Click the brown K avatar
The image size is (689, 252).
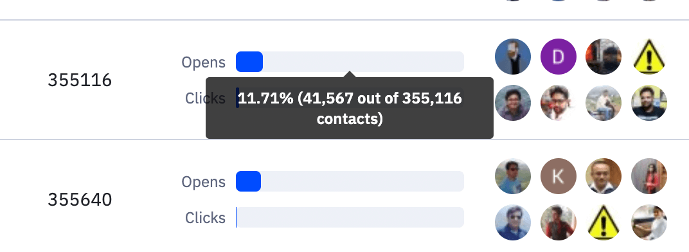pyautogui.click(x=558, y=176)
